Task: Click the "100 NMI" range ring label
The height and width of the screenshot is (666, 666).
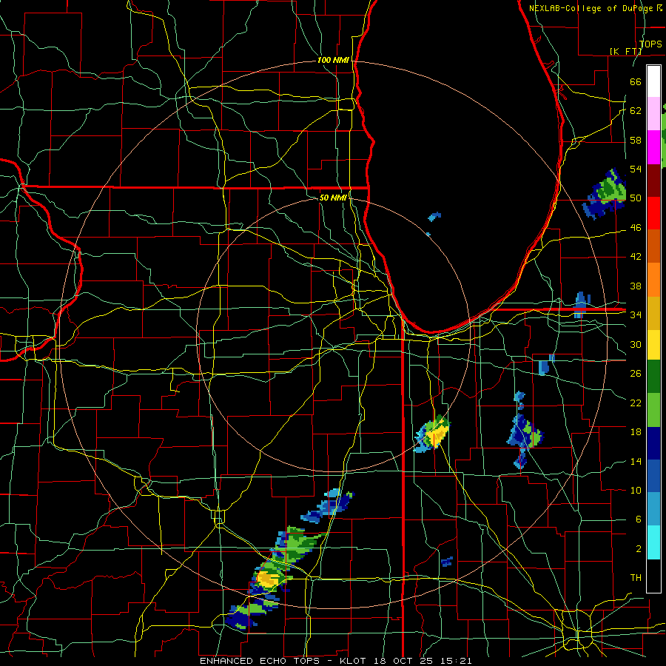Action: [x=333, y=60]
